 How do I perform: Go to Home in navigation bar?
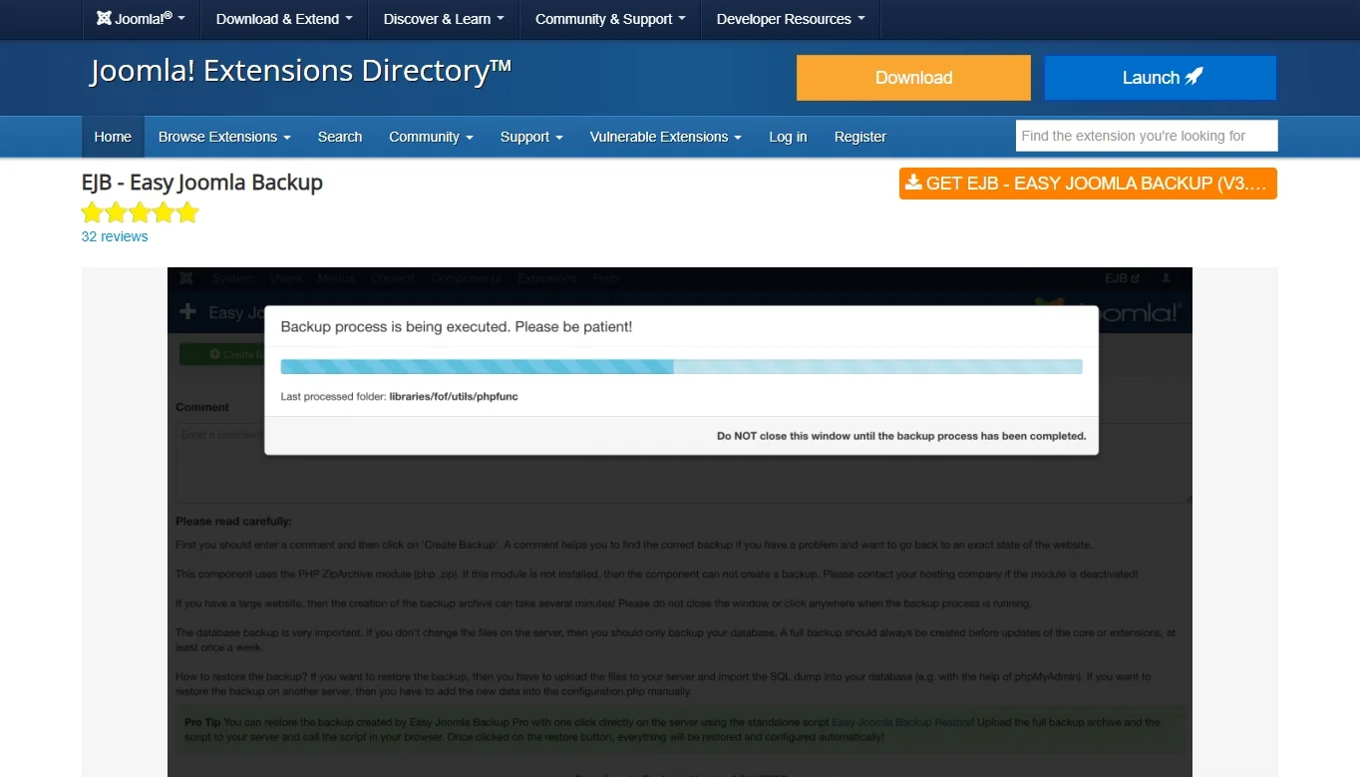pyautogui.click(x=113, y=137)
